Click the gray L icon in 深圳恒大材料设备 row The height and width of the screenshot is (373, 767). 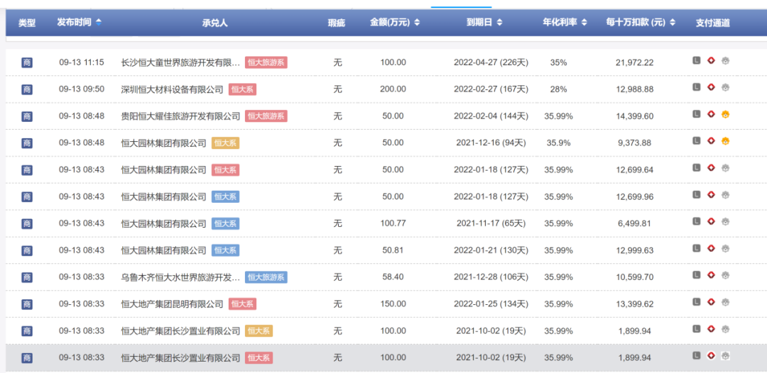point(697,87)
